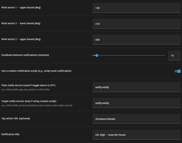Screen dimensions: 182x143
Task: Click the "Wind sector 2 — lower bound (deg)" label
Action: coord(21,23)
